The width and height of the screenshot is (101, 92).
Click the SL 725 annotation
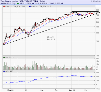pyautogui.click(x=50, y=37)
